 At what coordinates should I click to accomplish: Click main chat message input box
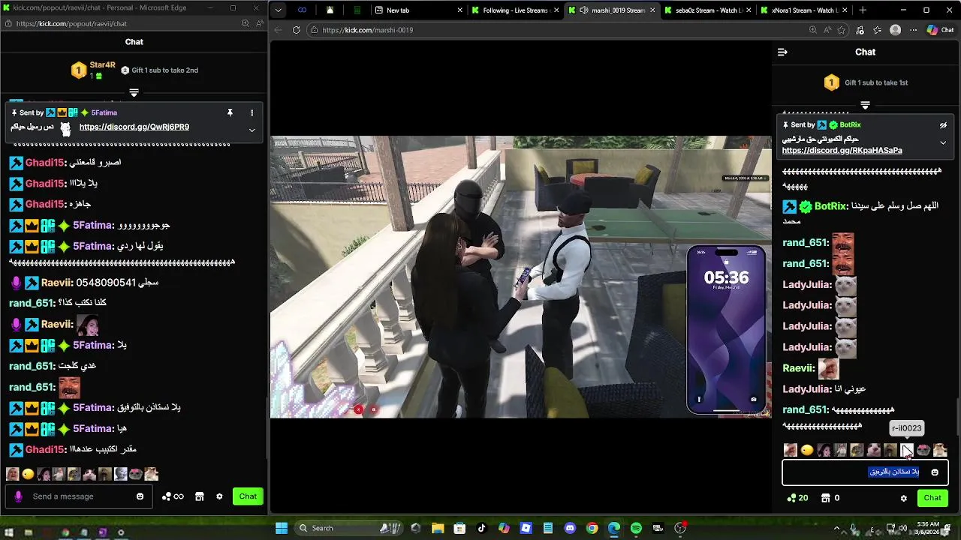tap(865, 472)
